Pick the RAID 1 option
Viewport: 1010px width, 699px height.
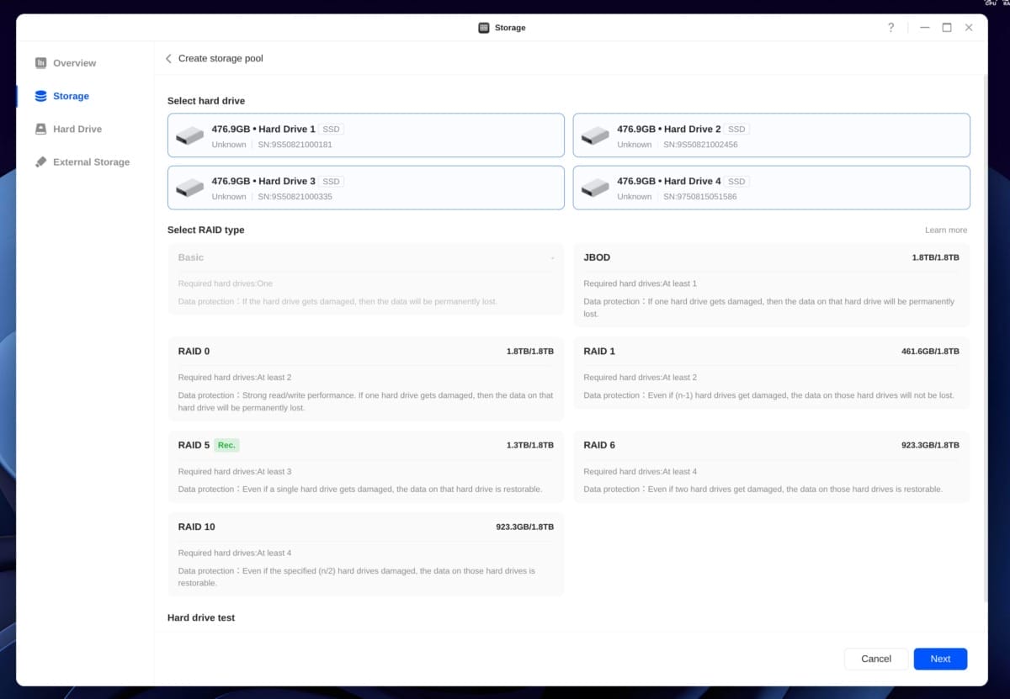[771, 373]
